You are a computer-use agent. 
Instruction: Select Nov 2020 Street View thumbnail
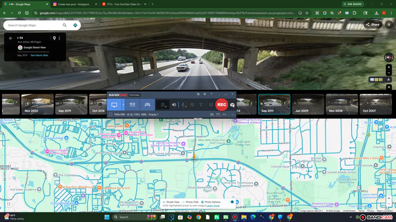coord(37,104)
